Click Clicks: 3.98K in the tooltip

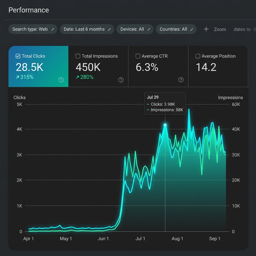tap(163, 104)
